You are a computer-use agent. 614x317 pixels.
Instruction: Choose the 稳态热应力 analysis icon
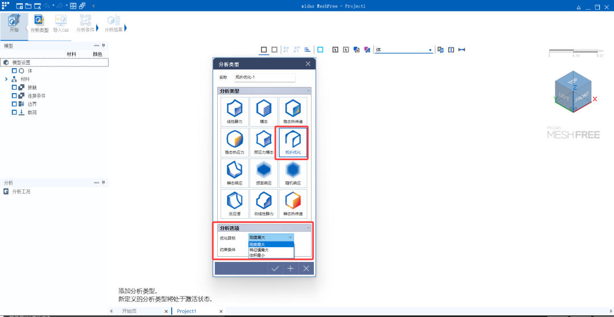tap(235, 142)
